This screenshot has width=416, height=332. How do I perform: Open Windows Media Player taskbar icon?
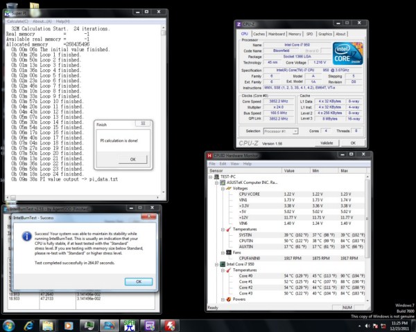click(x=68, y=326)
